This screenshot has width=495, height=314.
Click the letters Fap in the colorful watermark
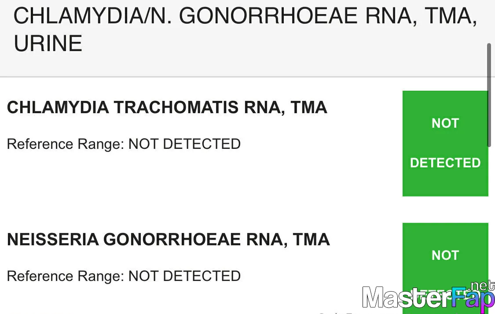473,299
